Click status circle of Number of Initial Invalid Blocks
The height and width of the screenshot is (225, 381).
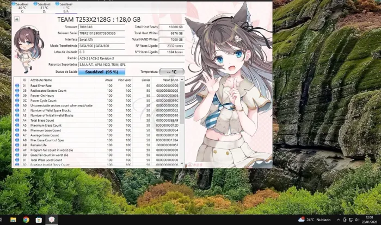pos(17,115)
